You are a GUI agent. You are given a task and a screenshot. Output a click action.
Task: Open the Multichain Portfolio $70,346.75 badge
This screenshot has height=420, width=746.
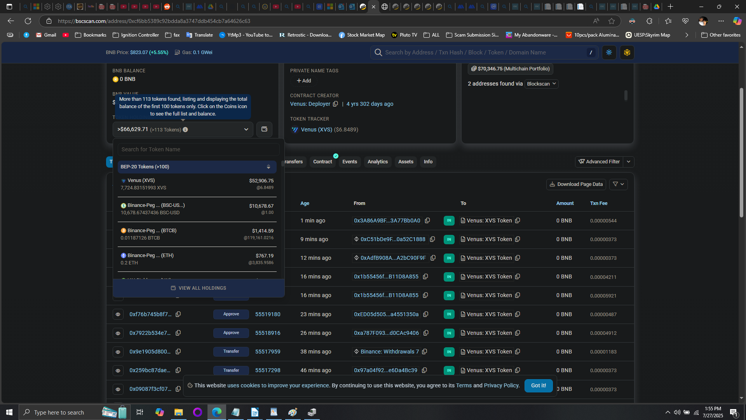510,69
